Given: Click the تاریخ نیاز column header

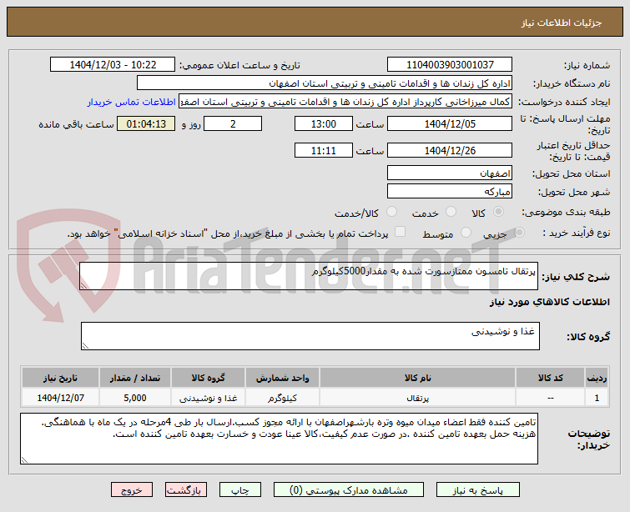Looking at the screenshot, I should [x=61, y=378].
